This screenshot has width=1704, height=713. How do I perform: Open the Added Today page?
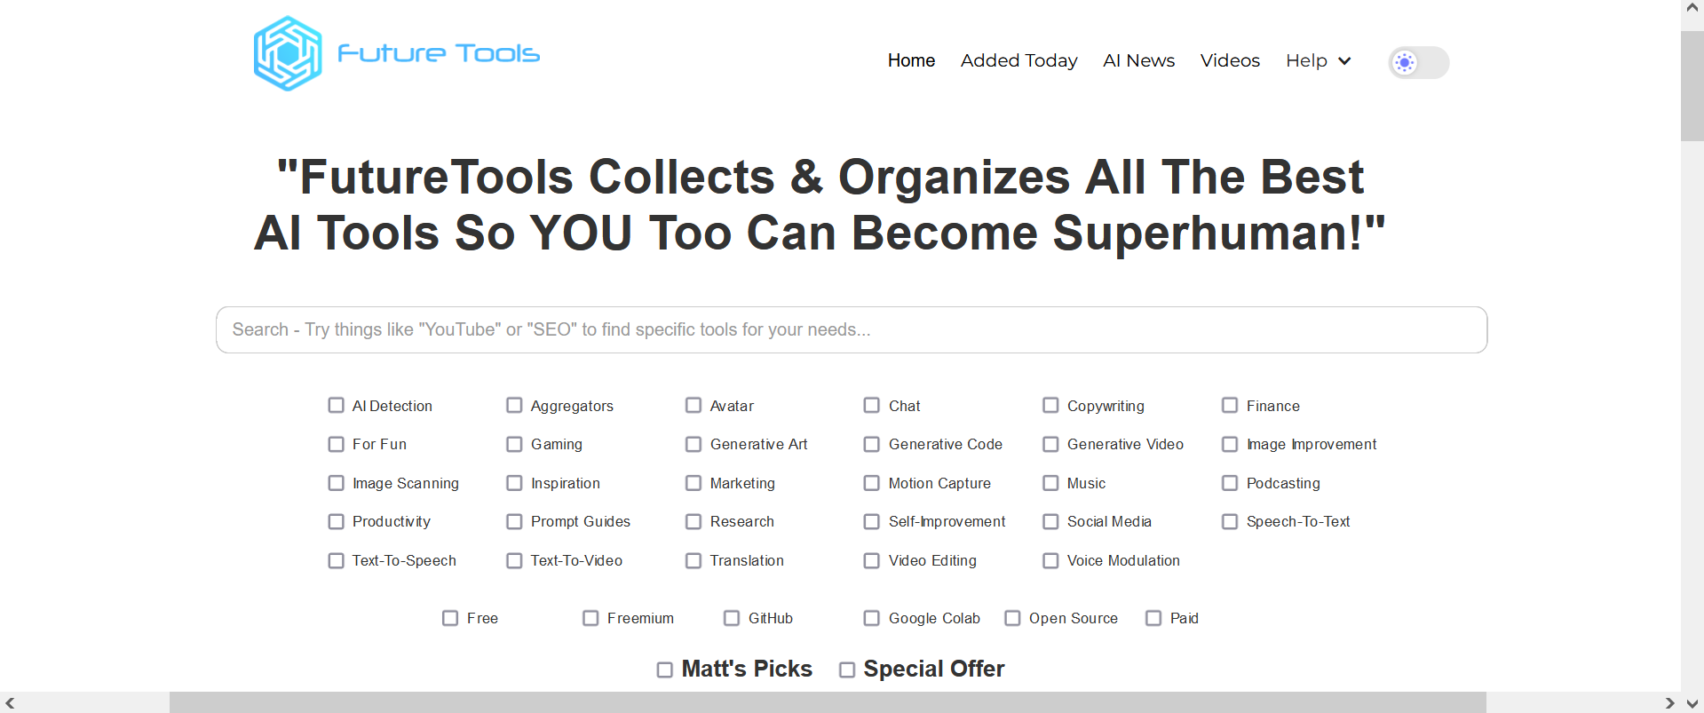1018,60
